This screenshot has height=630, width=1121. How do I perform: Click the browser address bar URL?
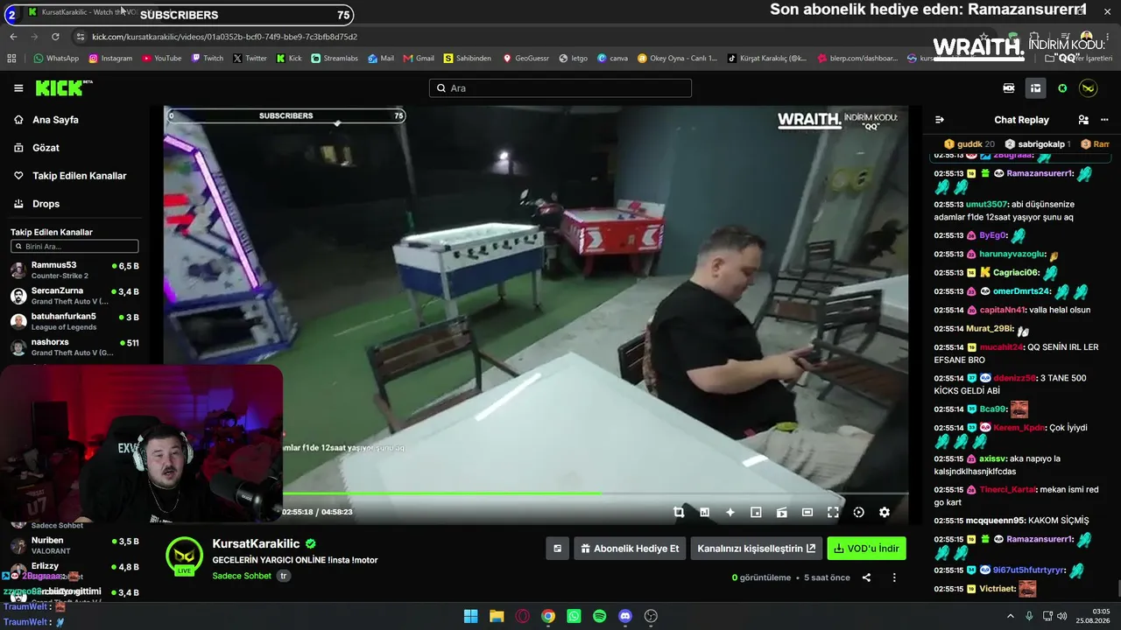[x=224, y=37]
